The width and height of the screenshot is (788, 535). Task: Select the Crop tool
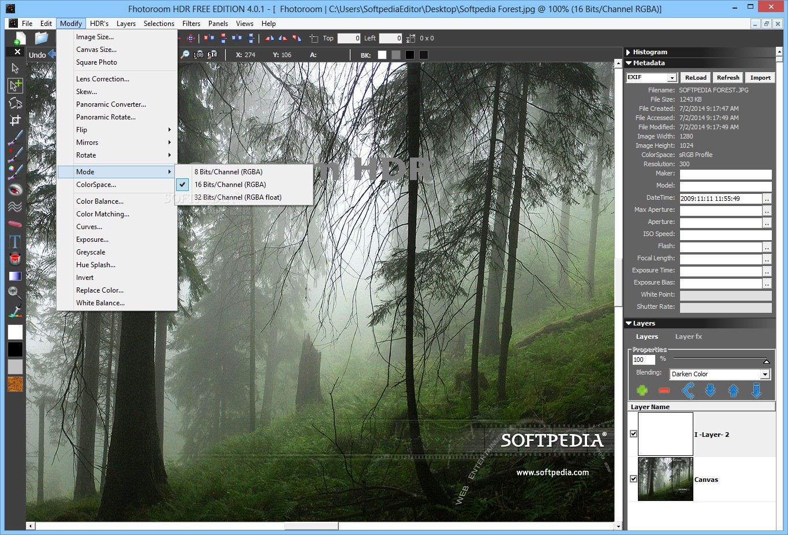pyautogui.click(x=16, y=121)
